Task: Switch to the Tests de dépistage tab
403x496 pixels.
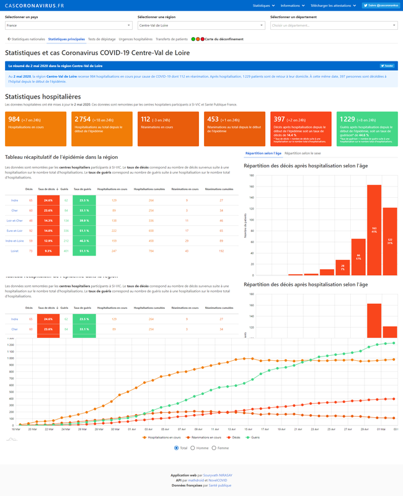Action: 102,39
